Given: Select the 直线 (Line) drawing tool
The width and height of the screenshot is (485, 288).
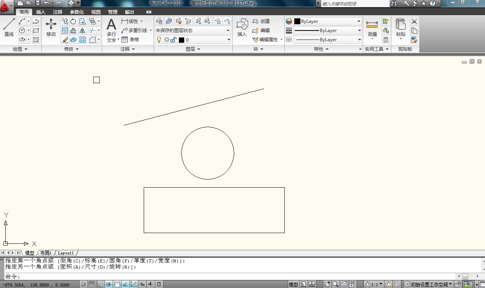Looking at the screenshot, I should [x=8, y=27].
